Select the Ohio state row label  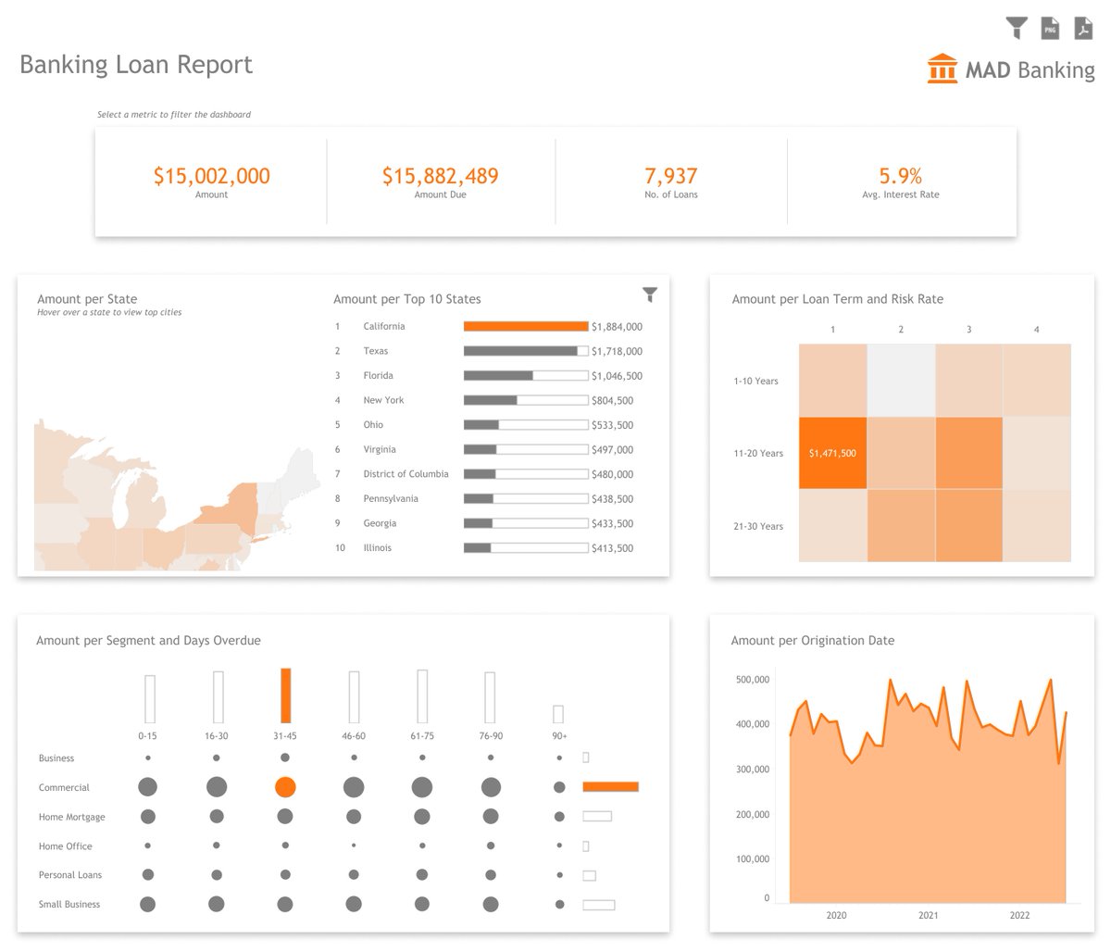(x=373, y=425)
